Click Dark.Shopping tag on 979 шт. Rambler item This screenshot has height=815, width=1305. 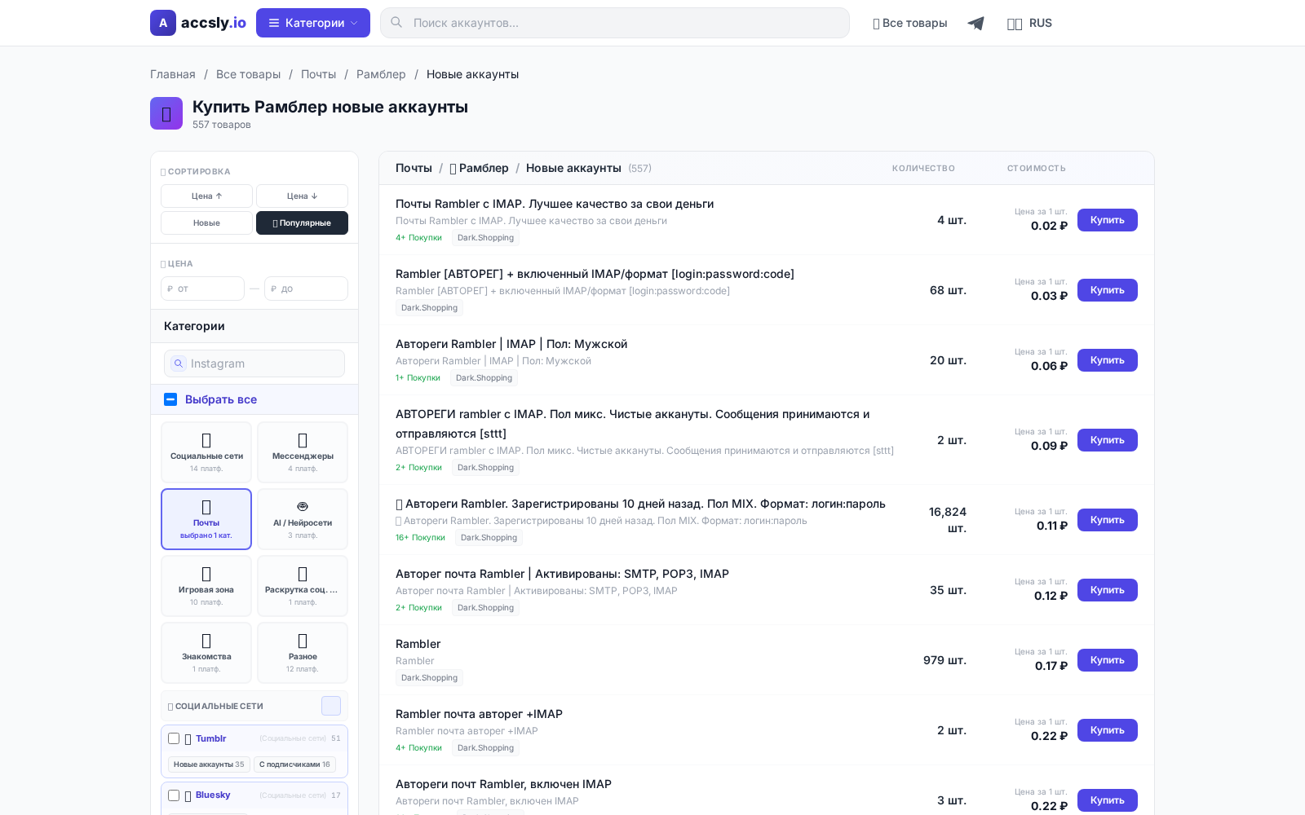[x=429, y=678]
